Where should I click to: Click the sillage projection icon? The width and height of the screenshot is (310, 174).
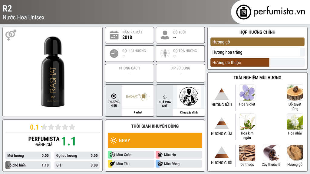pyautogui.click(x=165, y=53)
